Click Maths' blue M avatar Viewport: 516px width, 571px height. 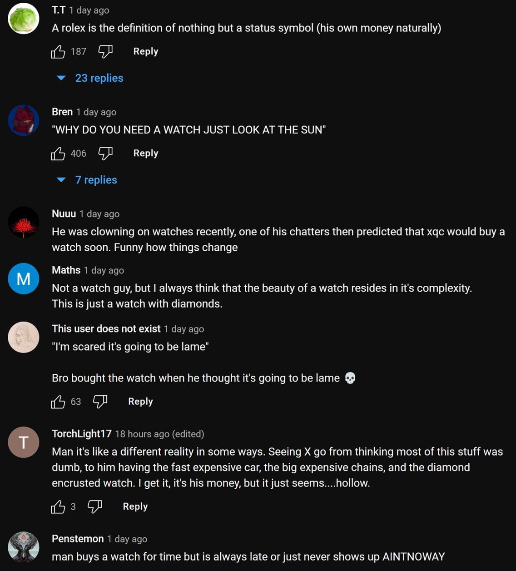click(24, 278)
